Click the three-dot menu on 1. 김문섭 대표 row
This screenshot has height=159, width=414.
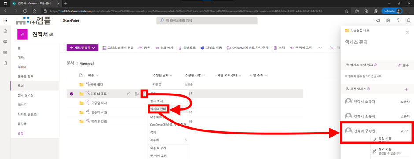[x=144, y=94]
